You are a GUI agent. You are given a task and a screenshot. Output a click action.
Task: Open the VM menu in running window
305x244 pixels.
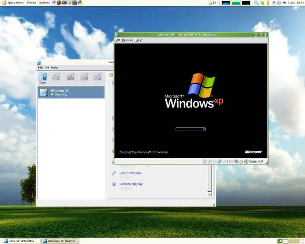[x=118, y=40]
